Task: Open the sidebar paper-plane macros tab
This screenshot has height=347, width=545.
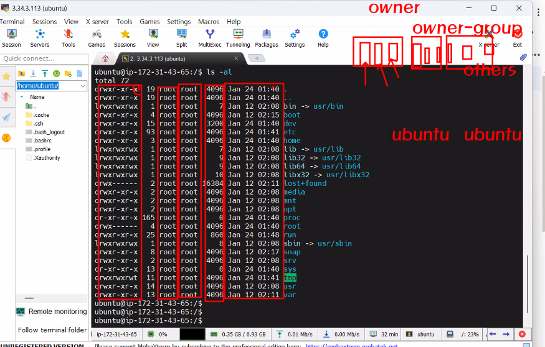Action: pyautogui.click(x=6, y=118)
